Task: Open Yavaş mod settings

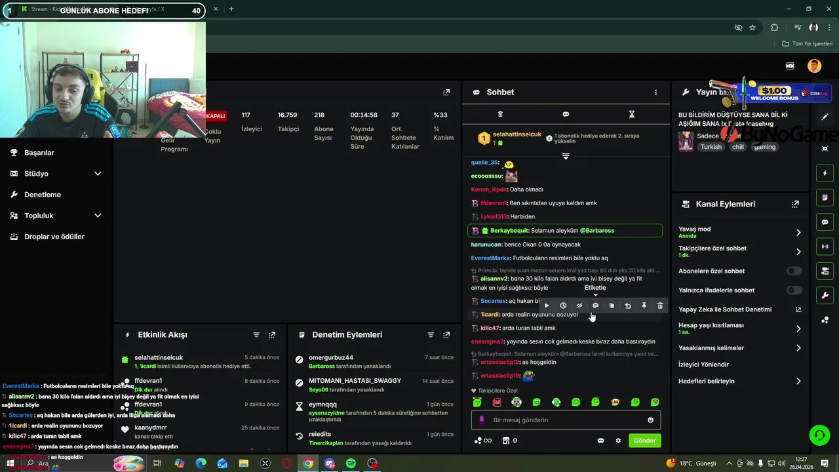Action: (x=740, y=232)
